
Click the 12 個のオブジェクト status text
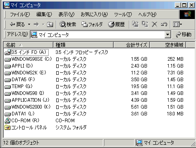(x=21, y=143)
